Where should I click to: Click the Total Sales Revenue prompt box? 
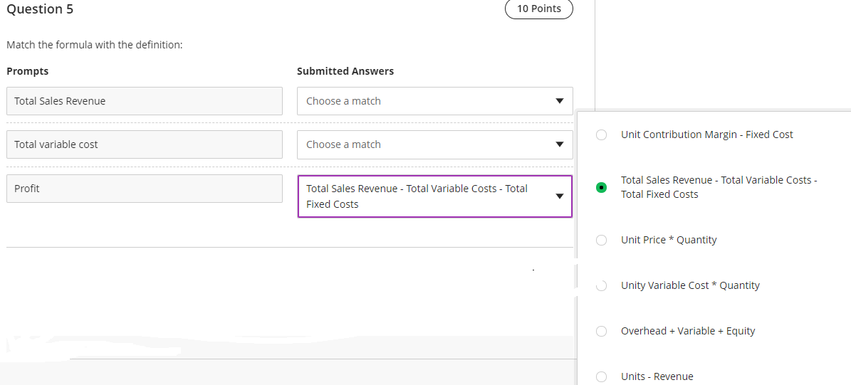(145, 101)
